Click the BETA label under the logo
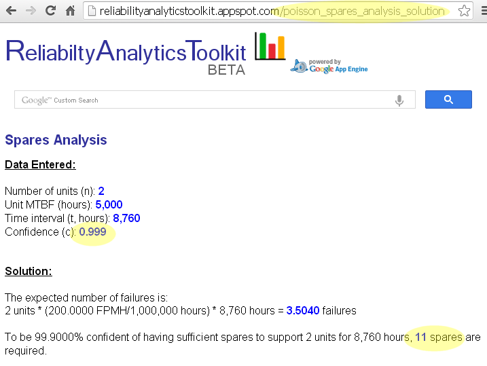This screenshot has width=487, height=366. click(226, 70)
